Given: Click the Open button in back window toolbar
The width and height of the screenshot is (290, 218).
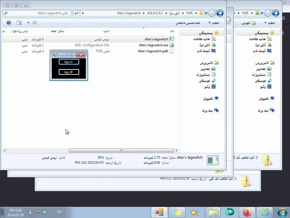Looking at the screenshot, I should coord(249,23).
